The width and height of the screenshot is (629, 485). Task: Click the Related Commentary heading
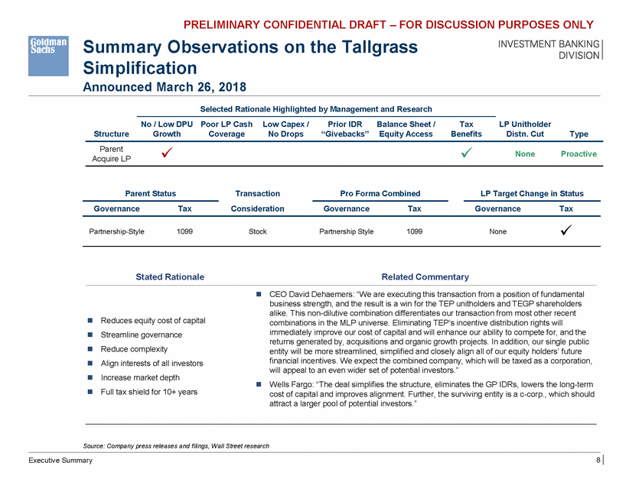[425, 276]
